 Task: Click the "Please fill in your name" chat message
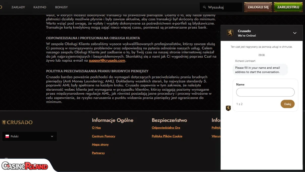tap(260, 70)
